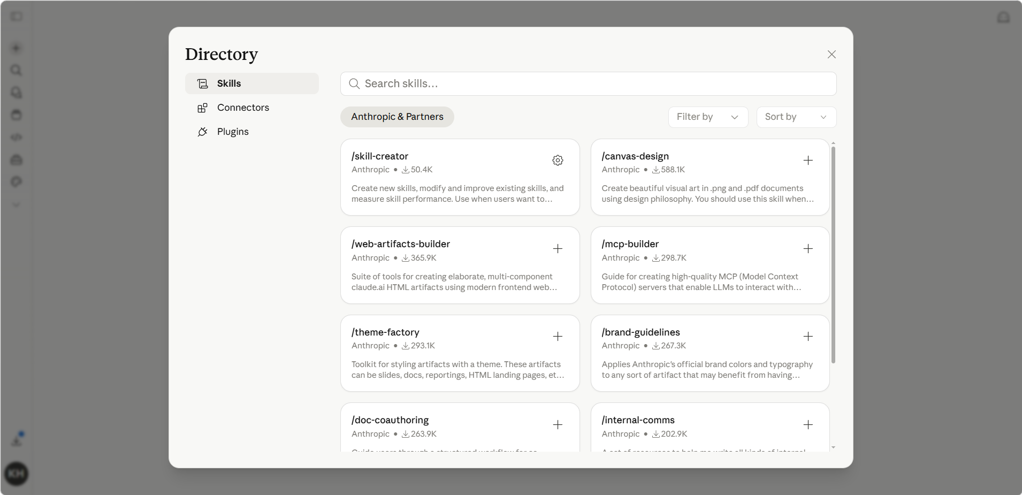The image size is (1022, 495).
Task: Add the /web-artifacts-builder skill with plus
Action: pyautogui.click(x=558, y=249)
